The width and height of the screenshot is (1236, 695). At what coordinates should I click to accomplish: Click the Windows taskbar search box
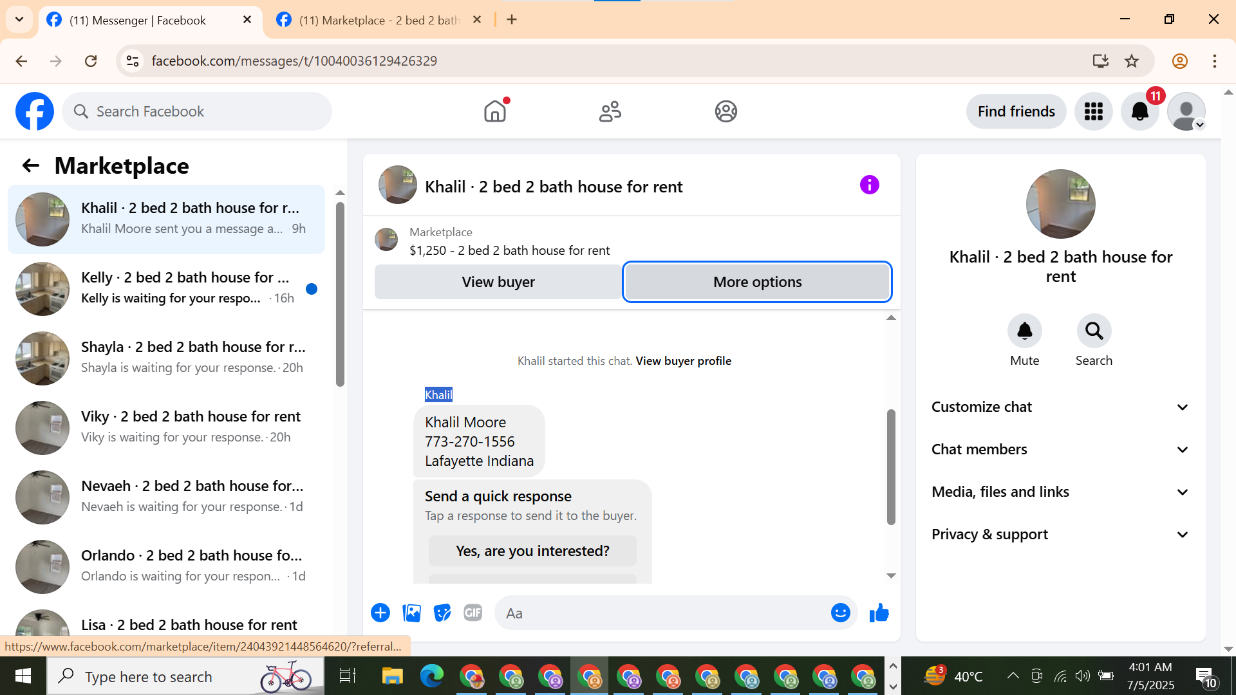[x=185, y=676]
